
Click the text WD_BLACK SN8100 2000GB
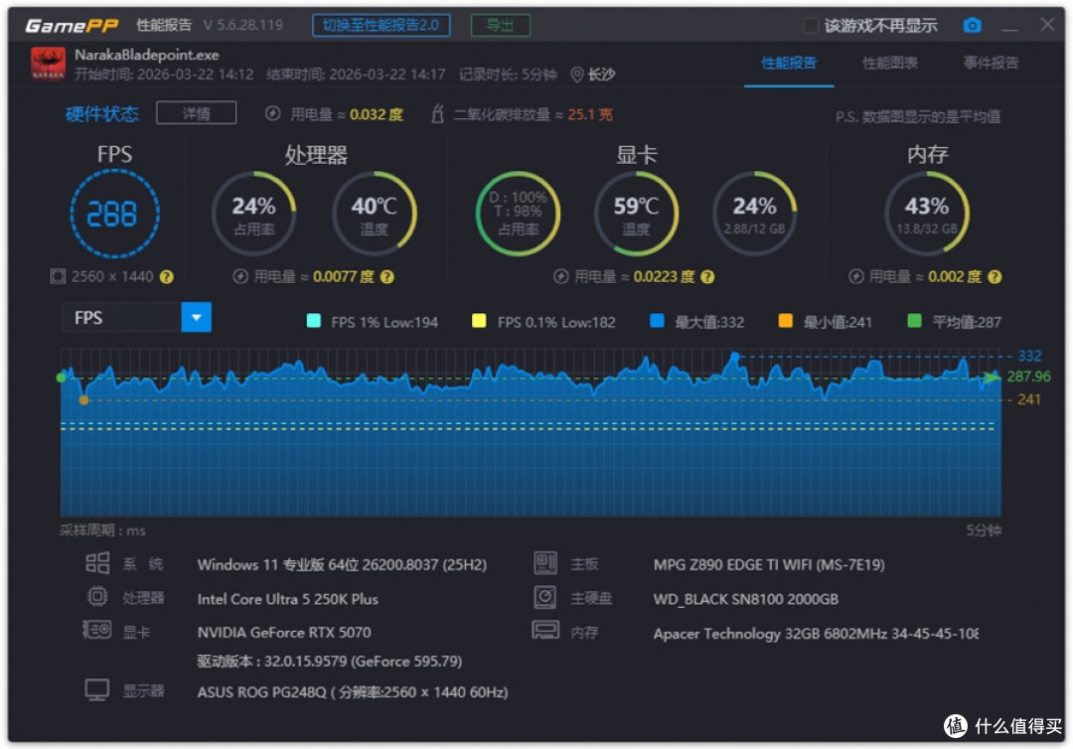[x=745, y=599]
